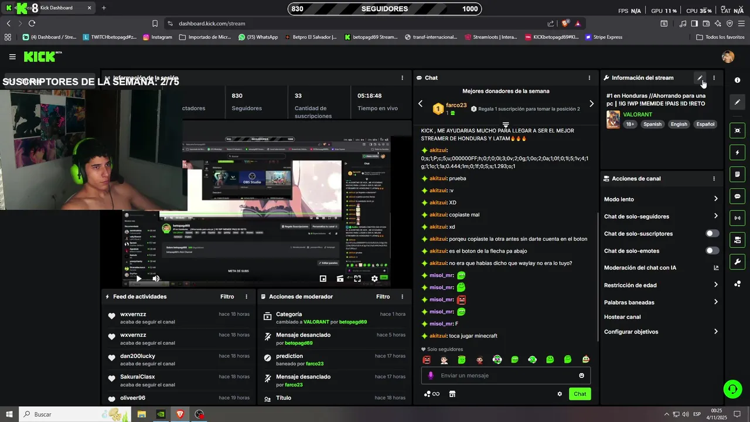This screenshot has width=750, height=422.
Task: Click the channel points infinity icon
Action: click(432, 394)
